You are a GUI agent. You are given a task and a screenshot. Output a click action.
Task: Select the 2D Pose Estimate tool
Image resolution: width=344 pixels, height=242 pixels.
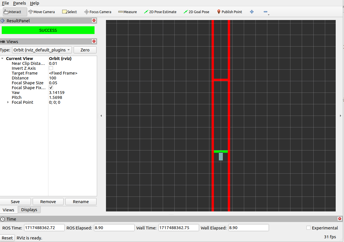tap(160, 12)
